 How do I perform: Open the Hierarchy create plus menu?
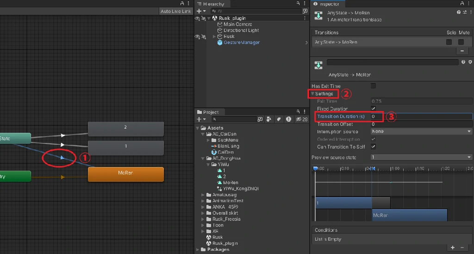click(x=200, y=11)
